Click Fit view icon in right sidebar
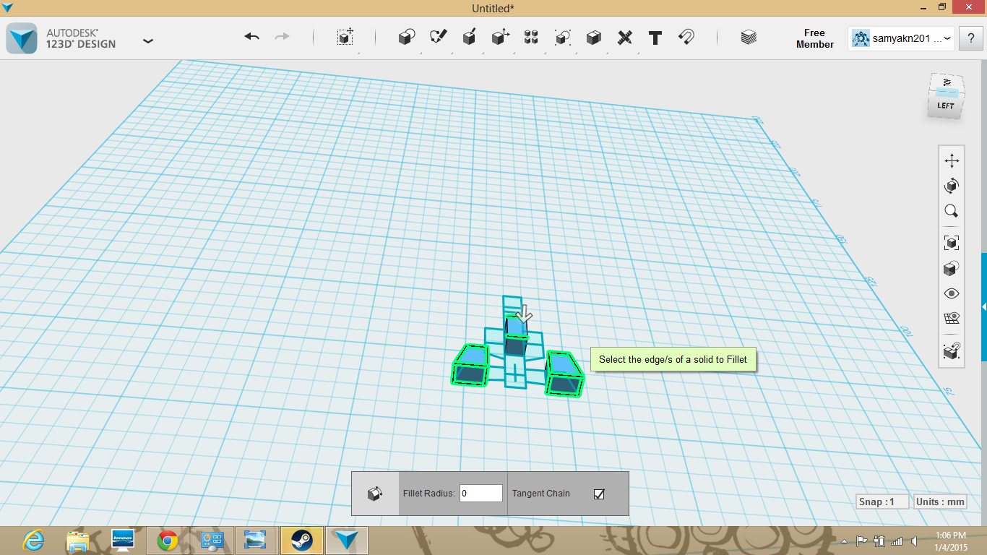The width and height of the screenshot is (987, 555). 952,243
